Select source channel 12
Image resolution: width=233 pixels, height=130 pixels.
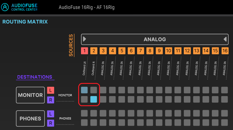click(x=187, y=51)
